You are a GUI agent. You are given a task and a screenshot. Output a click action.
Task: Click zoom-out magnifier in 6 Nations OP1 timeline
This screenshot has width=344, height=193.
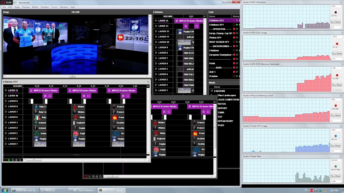click(13, 160)
